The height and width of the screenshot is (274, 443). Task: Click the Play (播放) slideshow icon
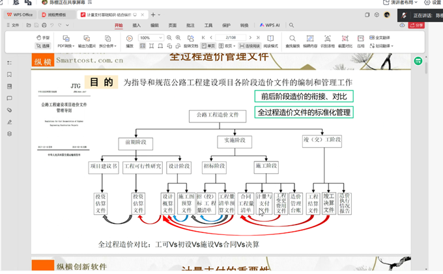[130, 40]
